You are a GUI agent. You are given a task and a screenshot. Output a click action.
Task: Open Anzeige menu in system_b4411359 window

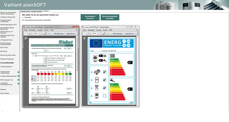tap(99, 30)
